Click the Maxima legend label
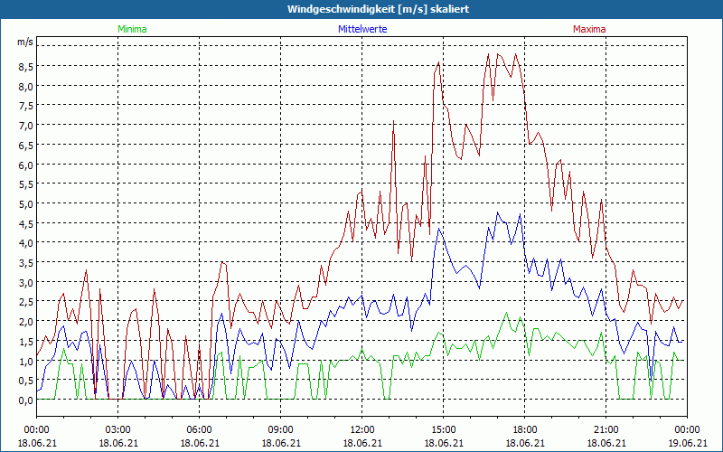 (589, 29)
